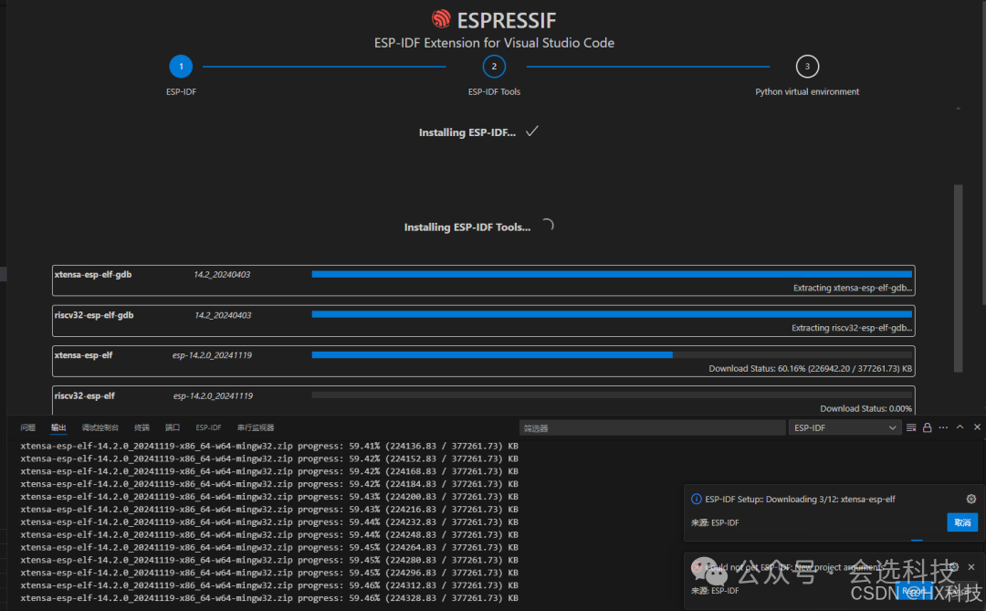Click the 'ESP-IDF Setup:: Downloading 3/12' message

pyautogui.click(x=800, y=499)
